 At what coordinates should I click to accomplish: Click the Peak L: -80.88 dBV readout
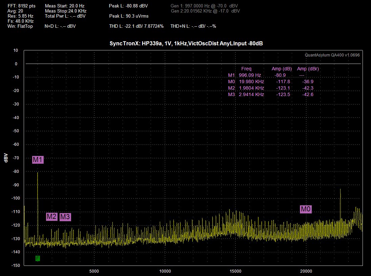tap(128, 6)
